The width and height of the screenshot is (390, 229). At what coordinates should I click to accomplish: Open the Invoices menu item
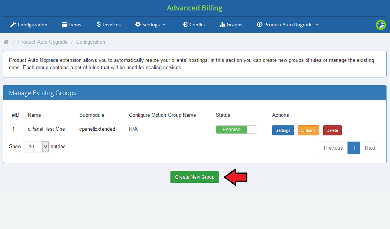tap(109, 25)
